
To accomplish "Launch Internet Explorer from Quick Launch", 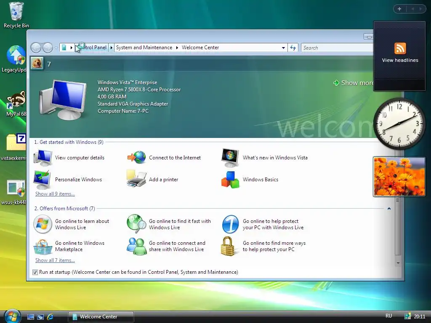I will pos(50,317).
